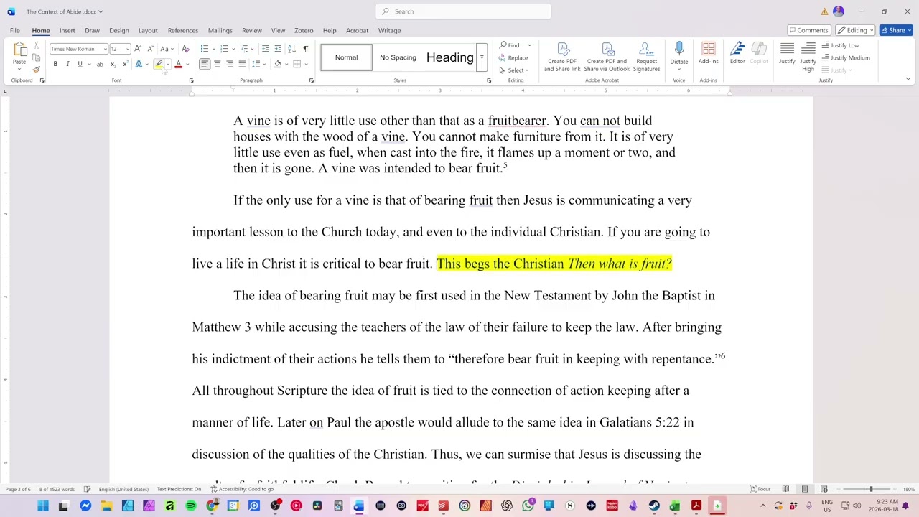919x517 pixels.
Task: Toggle Show/Hide paragraph marks
Action: click(x=305, y=48)
